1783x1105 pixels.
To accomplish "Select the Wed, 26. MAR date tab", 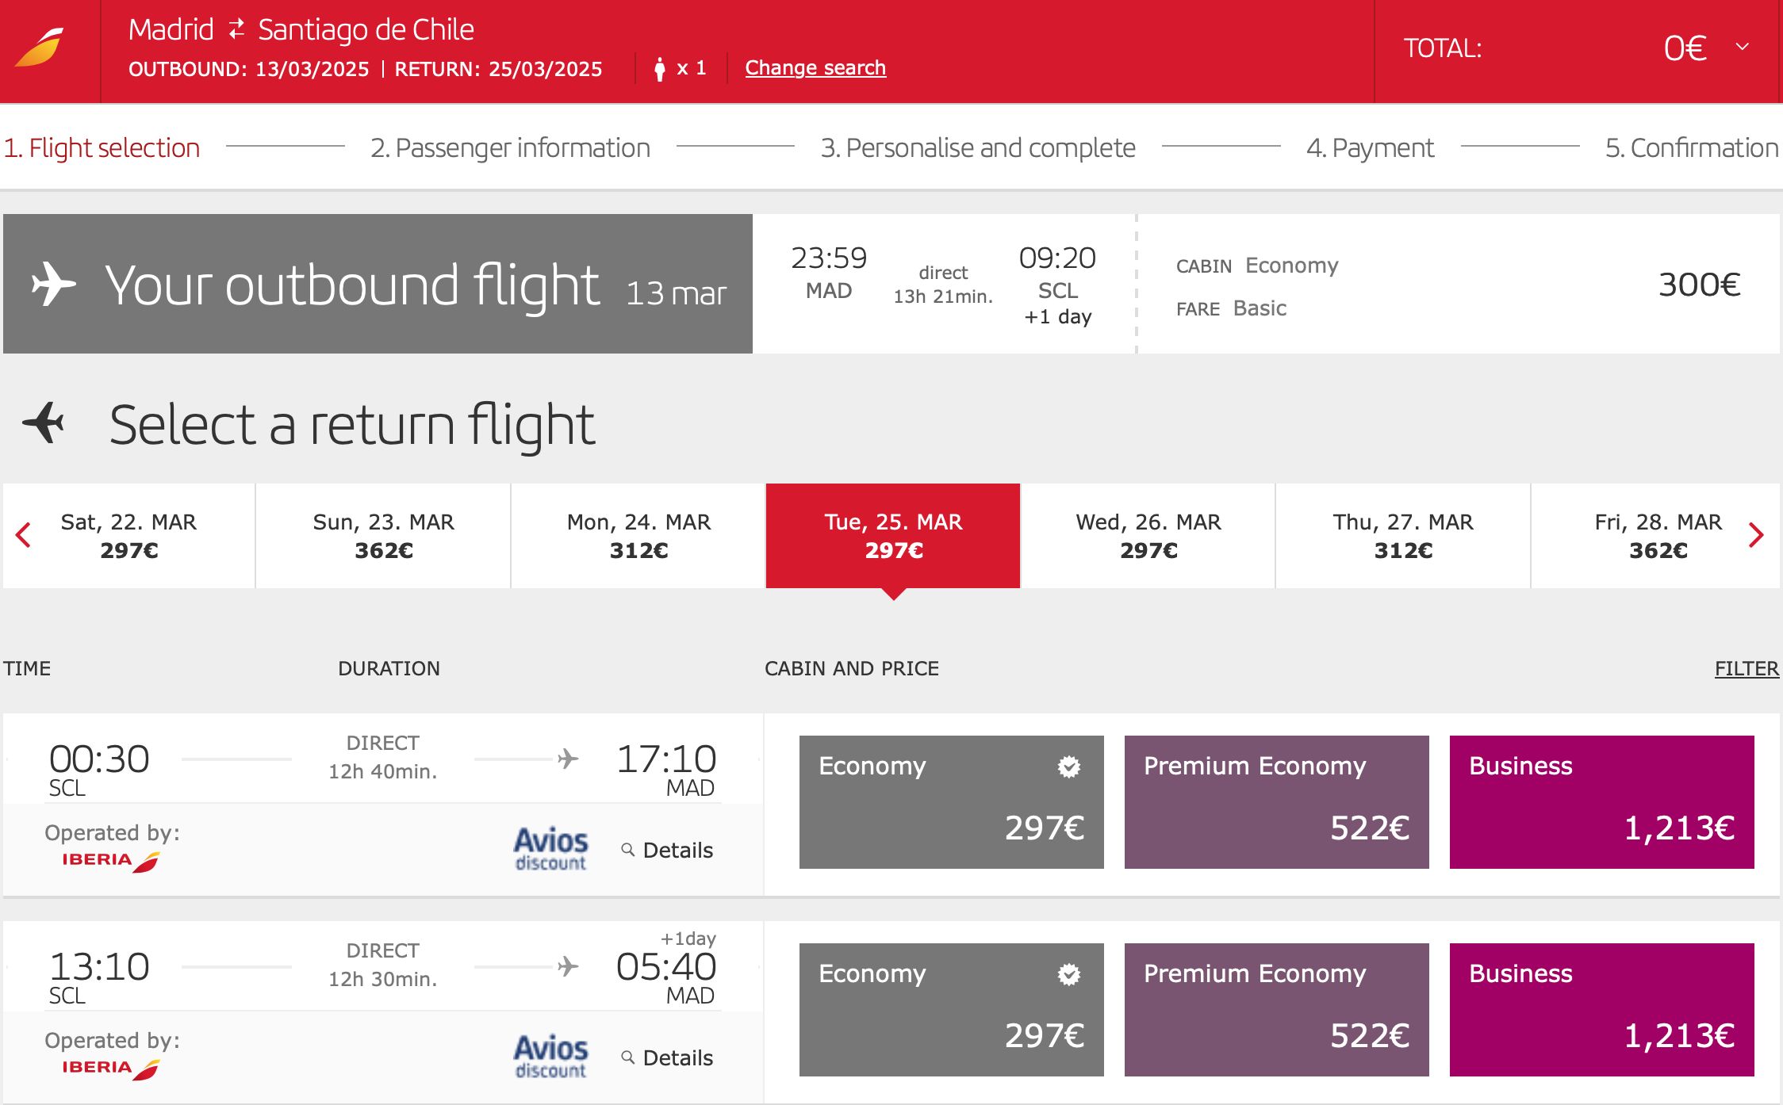I will coord(1148,536).
